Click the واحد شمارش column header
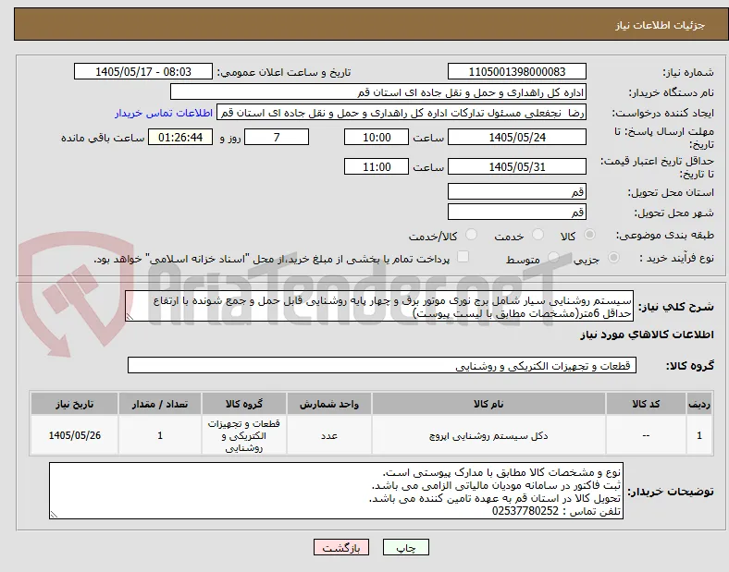Viewport: 729px width, 572px height. click(x=329, y=404)
